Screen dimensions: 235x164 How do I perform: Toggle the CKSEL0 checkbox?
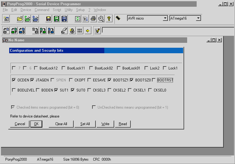pos(150,90)
